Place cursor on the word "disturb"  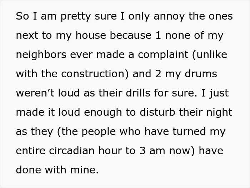[x=157, y=112]
